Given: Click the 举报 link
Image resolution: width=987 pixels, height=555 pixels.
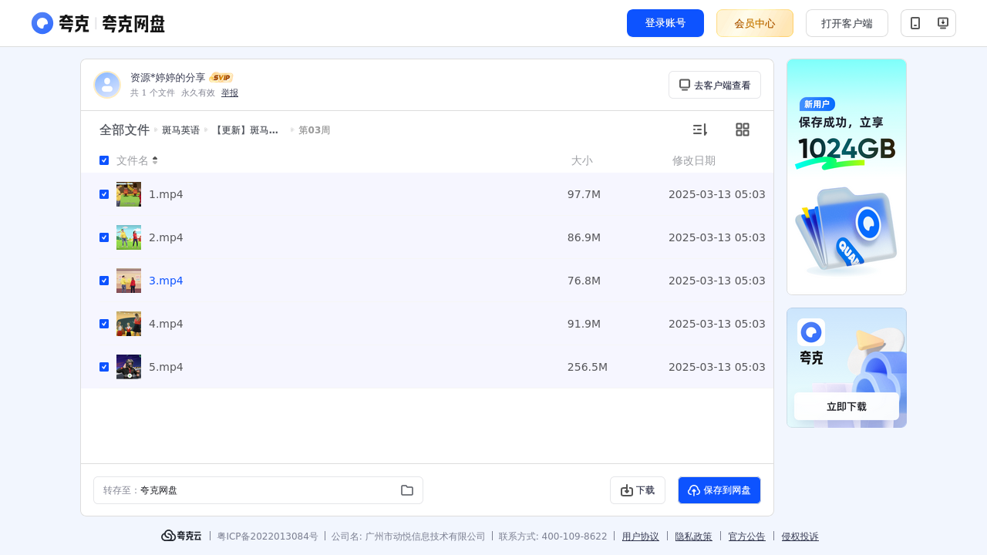Looking at the screenshot, I should click(x=230, y=92).
